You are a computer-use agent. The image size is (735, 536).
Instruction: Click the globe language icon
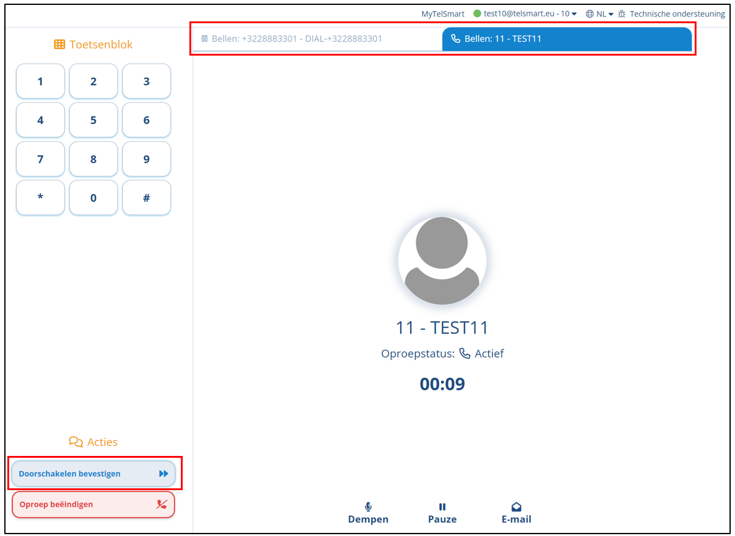point(590,14)
